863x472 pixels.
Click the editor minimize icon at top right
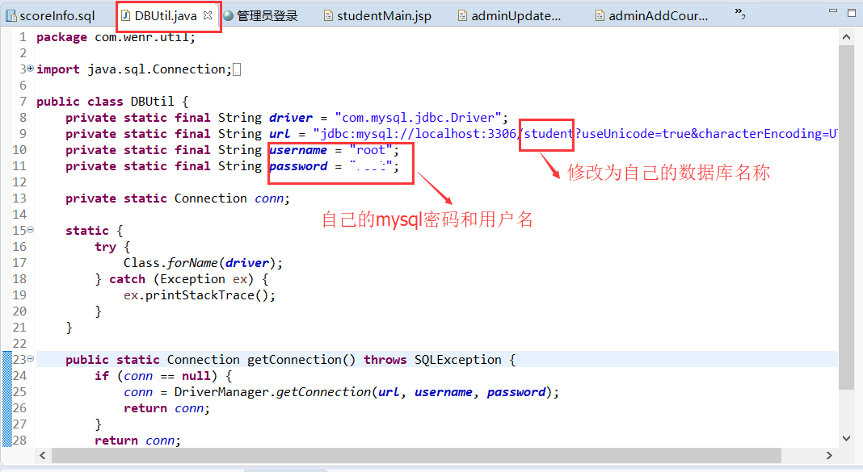[832, 9]
